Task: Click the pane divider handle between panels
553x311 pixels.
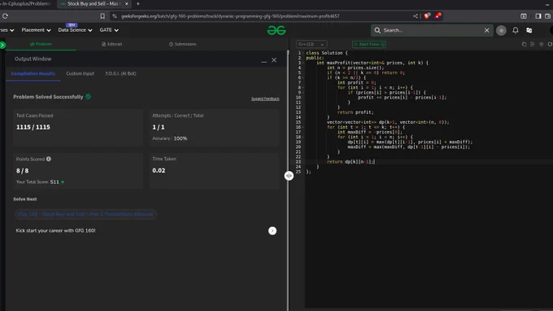Action: point(289,176)
